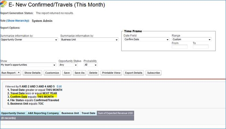Click Show Details button
Screen dimensions: 226x129
click(32, 73)
